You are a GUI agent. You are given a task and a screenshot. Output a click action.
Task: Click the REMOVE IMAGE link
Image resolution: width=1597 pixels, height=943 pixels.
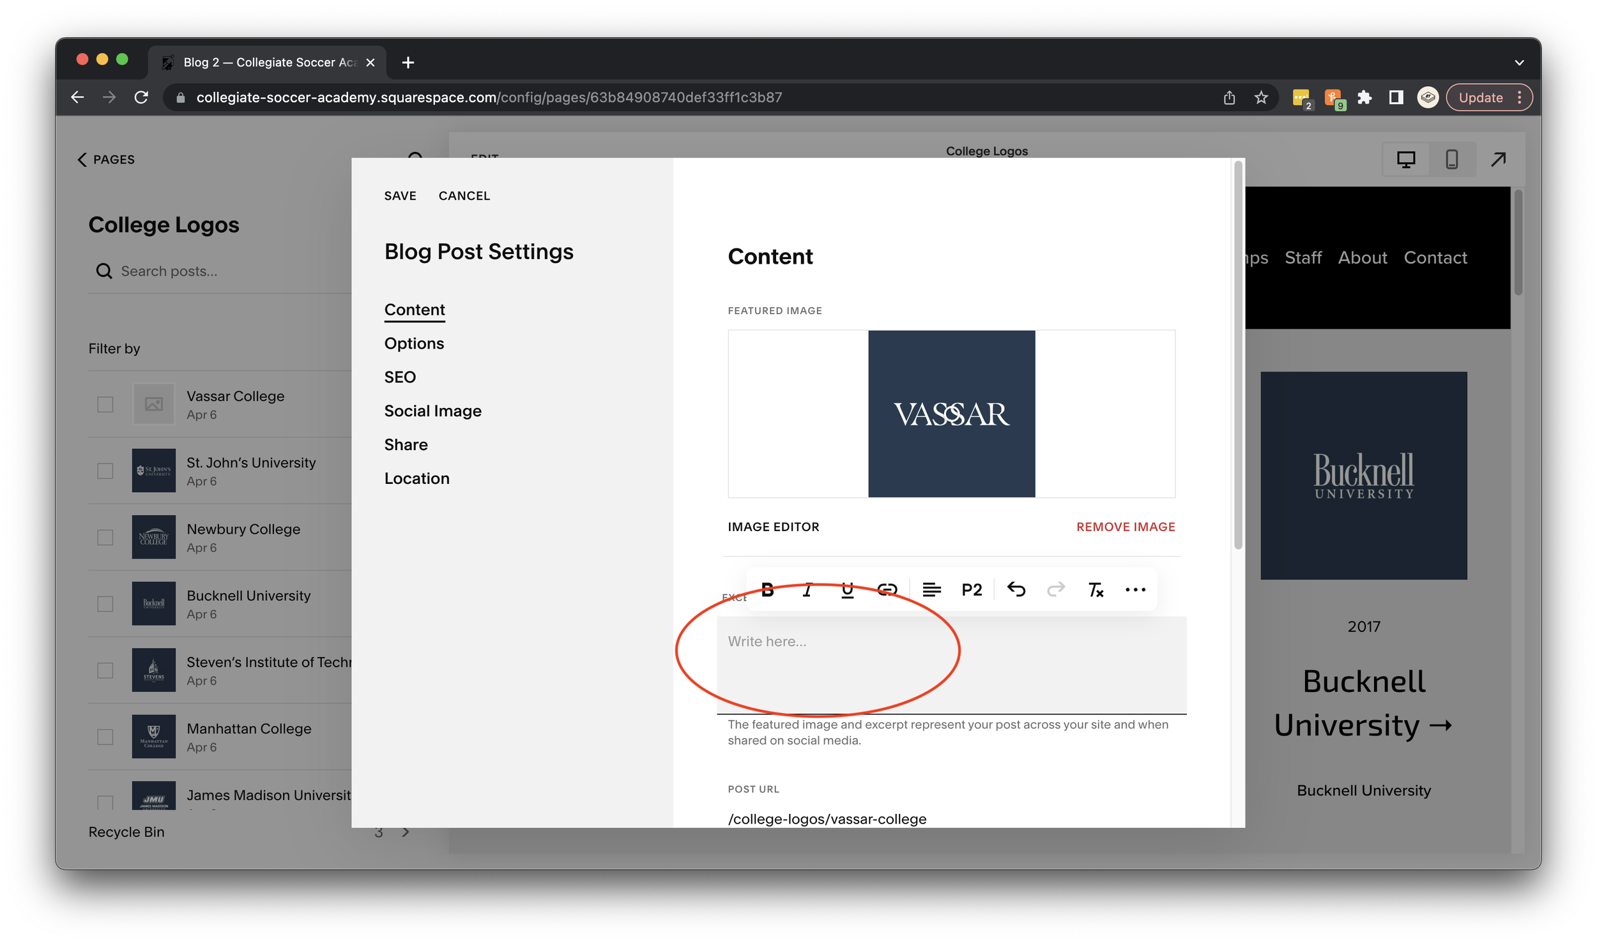pos(1126,527)
